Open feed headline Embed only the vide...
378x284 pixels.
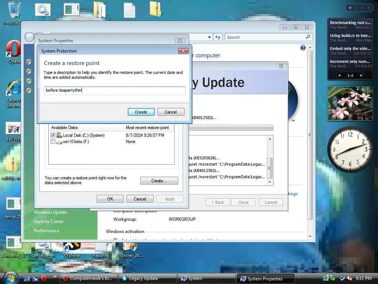tap(350, 48)
